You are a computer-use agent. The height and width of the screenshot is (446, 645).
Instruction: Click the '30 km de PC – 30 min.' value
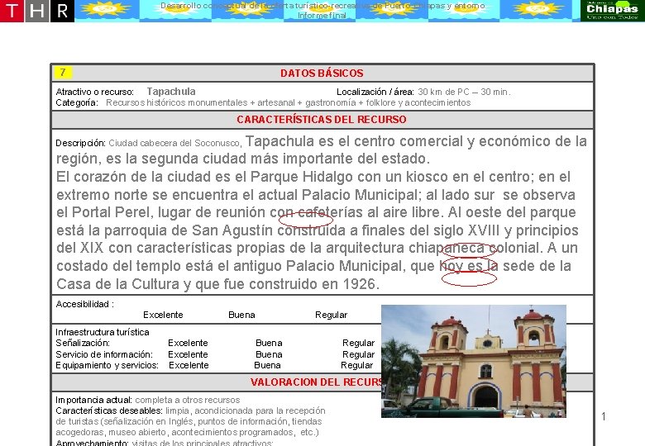click(x=464, y=92)
